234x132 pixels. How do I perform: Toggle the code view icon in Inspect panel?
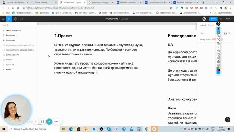pos(226,33)
